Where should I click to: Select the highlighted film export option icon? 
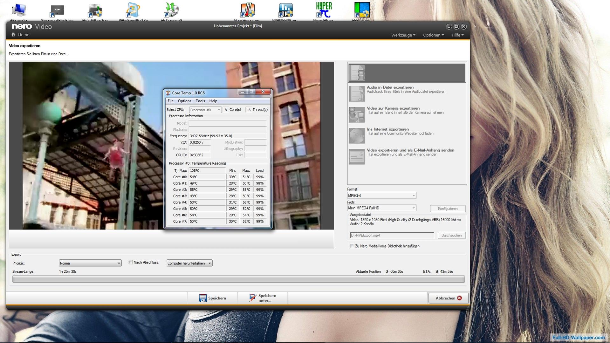(357, 73)
